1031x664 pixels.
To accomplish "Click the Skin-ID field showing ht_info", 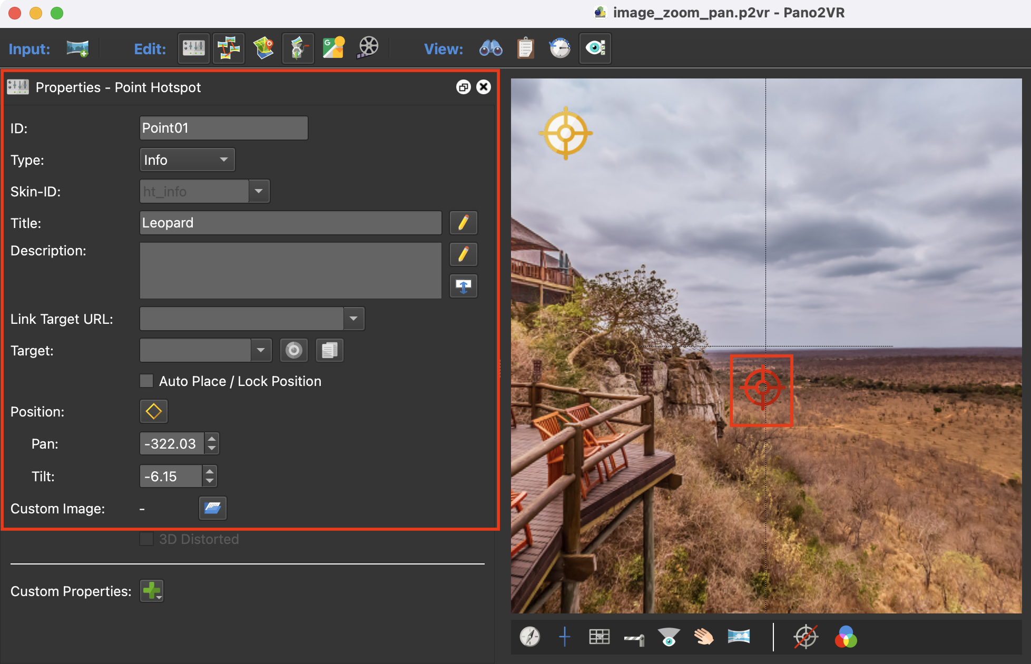I will 194,191.
